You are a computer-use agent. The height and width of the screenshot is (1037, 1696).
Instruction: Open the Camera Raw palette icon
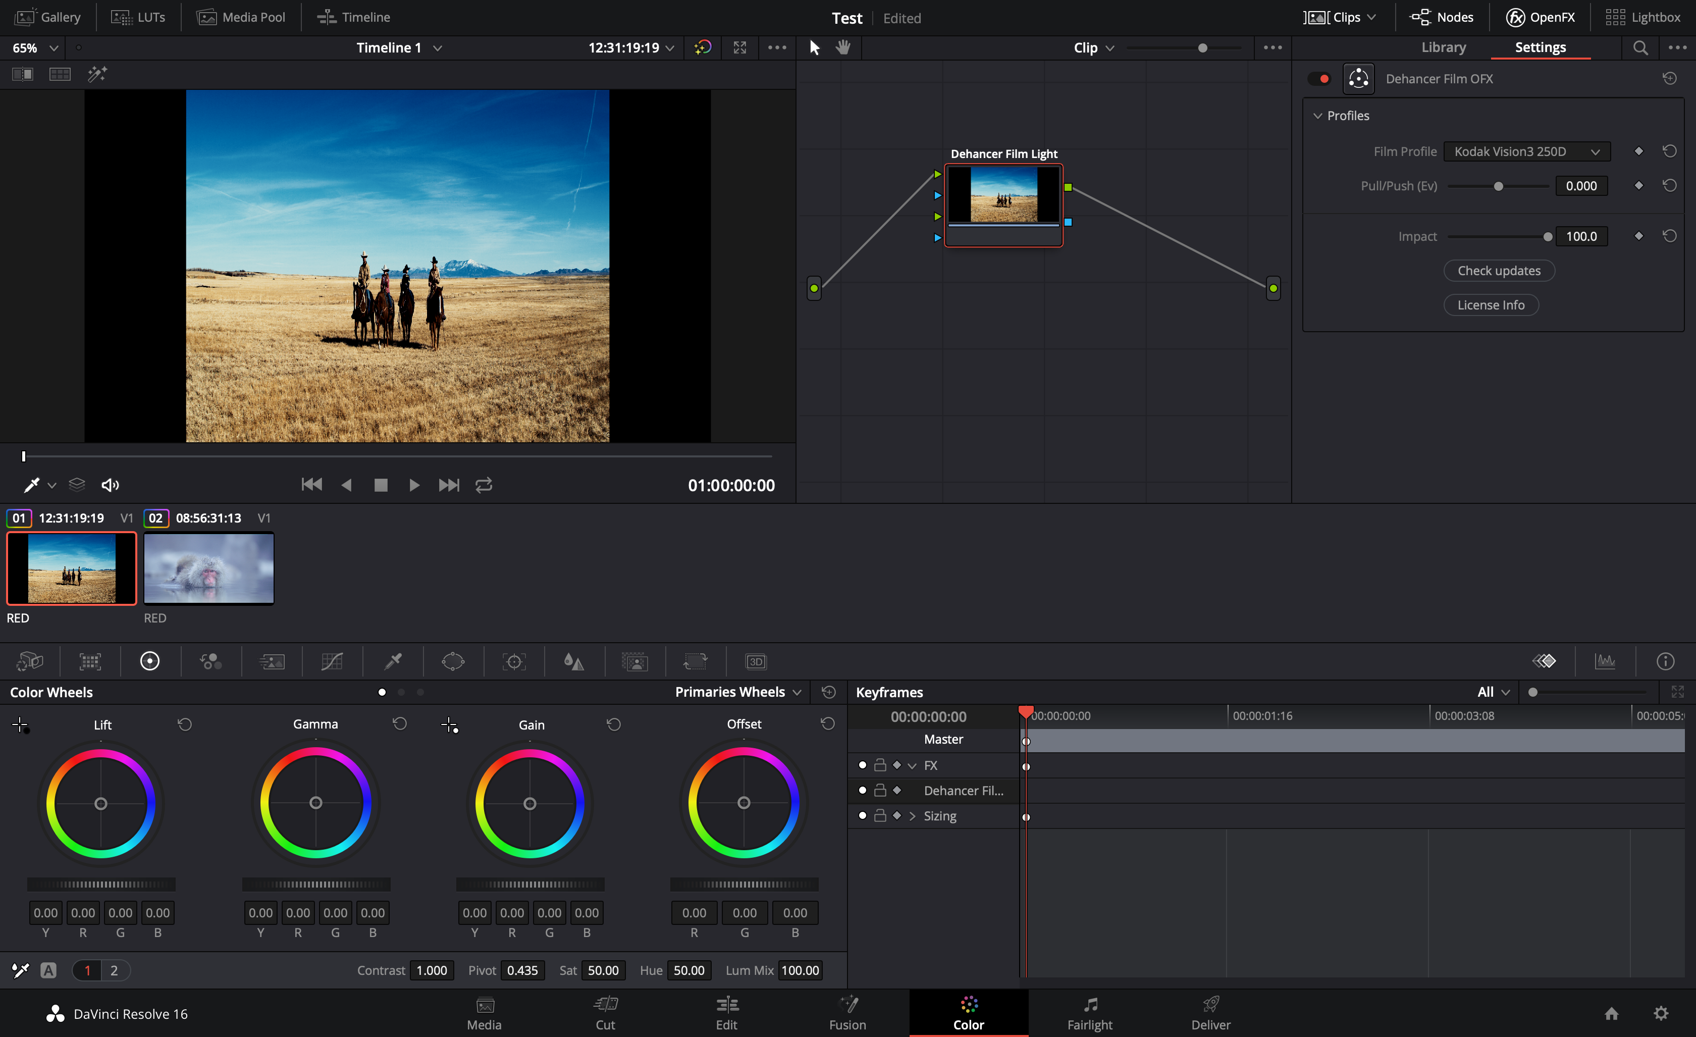point(30,662)
